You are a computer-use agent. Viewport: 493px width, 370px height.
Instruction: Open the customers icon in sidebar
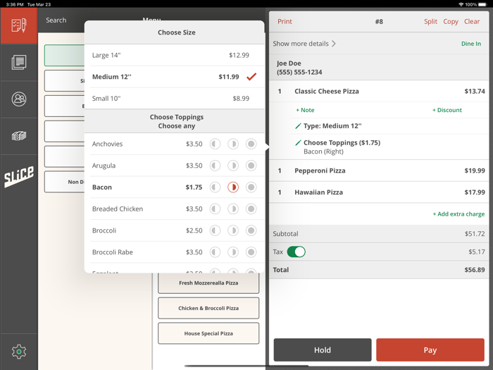(19, 99)
